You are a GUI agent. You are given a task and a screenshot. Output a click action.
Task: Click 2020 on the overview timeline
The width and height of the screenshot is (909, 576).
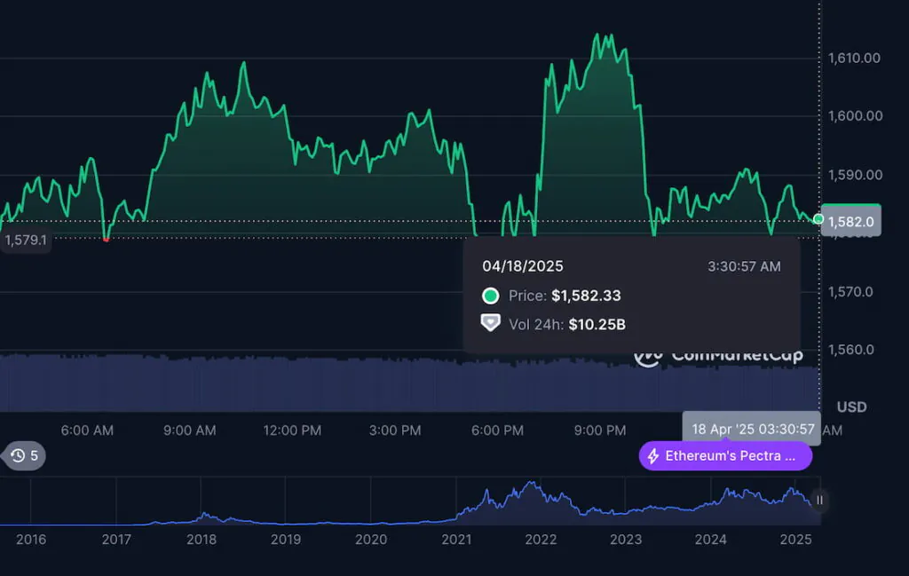[371, 540]
